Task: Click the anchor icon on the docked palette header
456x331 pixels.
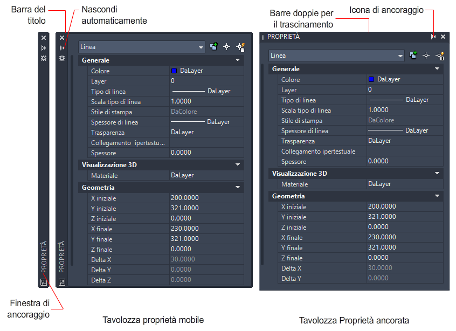Action: [x=433, y=37]
